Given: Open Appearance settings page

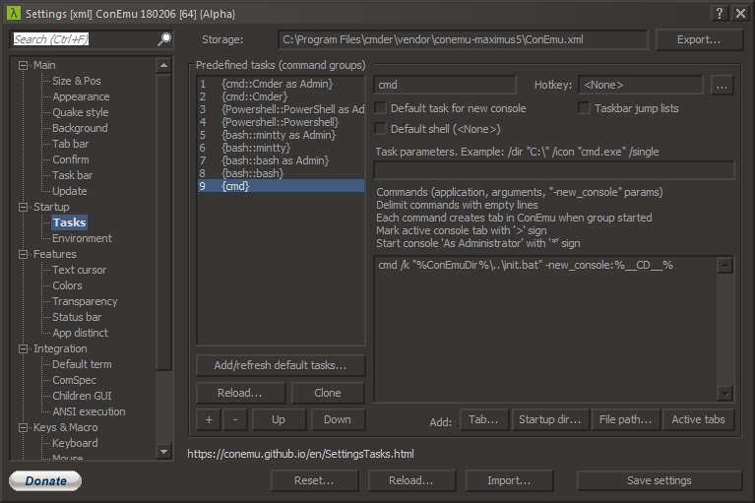Looking at the screenshot, I should [81, 96].
